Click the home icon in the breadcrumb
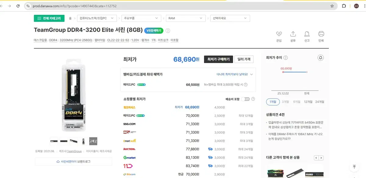 70,18
